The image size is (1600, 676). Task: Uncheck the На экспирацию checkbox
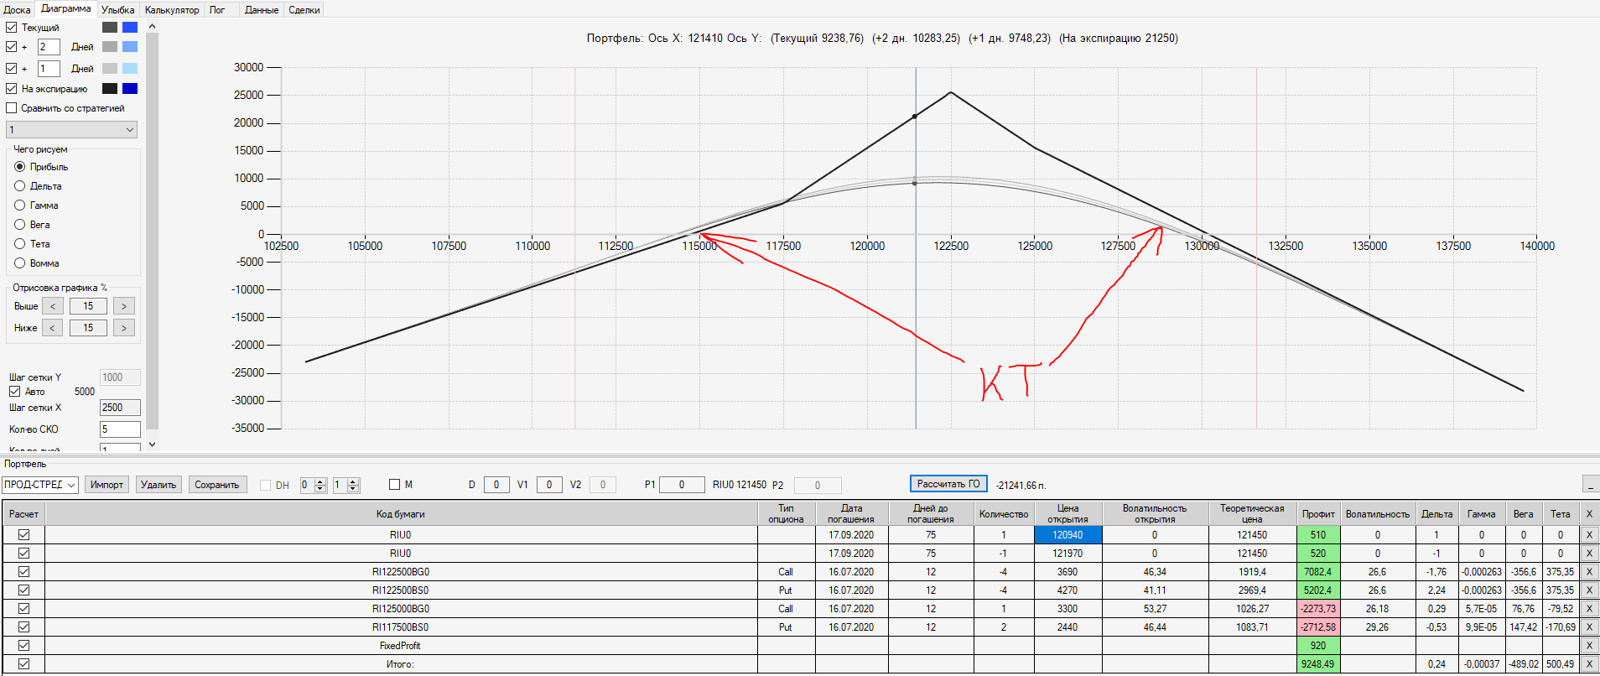pyautogui.click(x=12, y=88)
